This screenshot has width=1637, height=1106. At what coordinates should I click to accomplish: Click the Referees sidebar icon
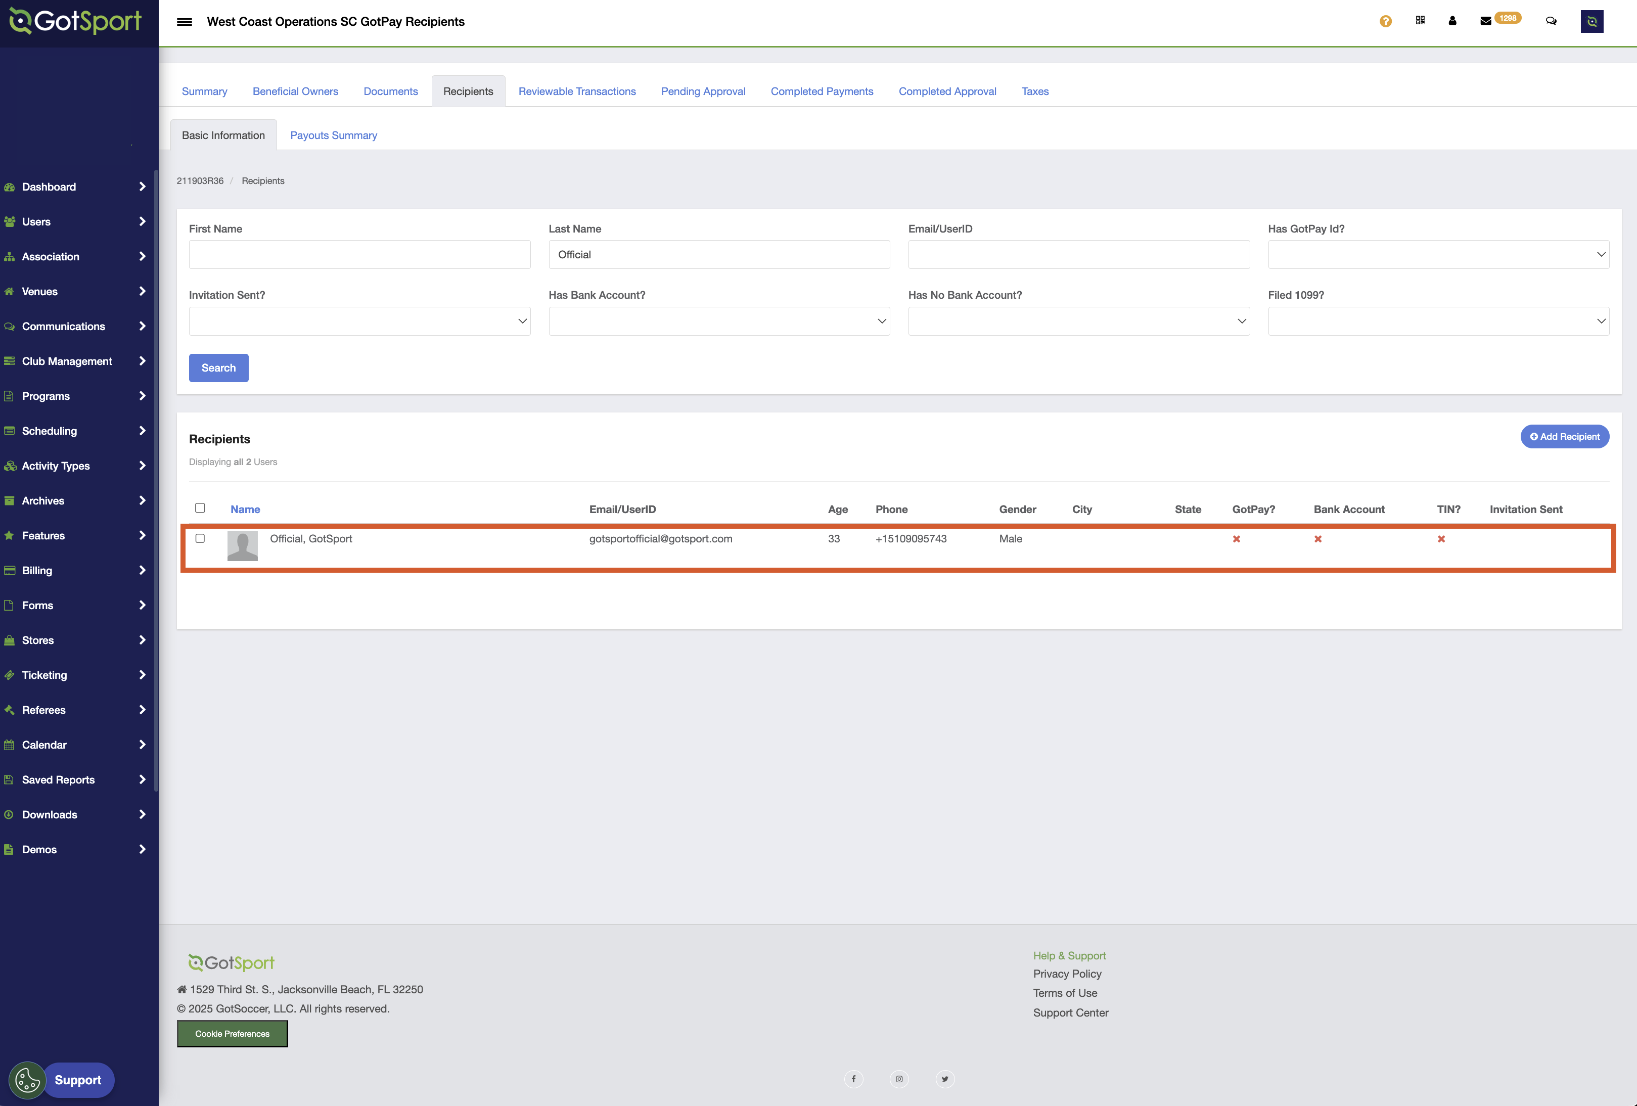[x=9, y=710]
